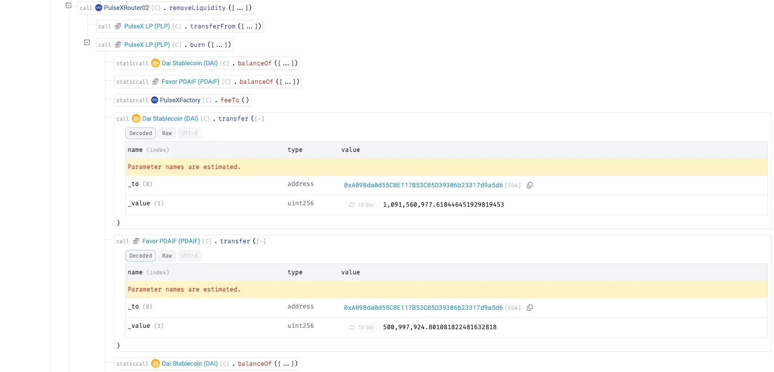Select UTF-8 tab in Dai transfer call
Viewport: 774px width, 372px height.
pos(190,133)
